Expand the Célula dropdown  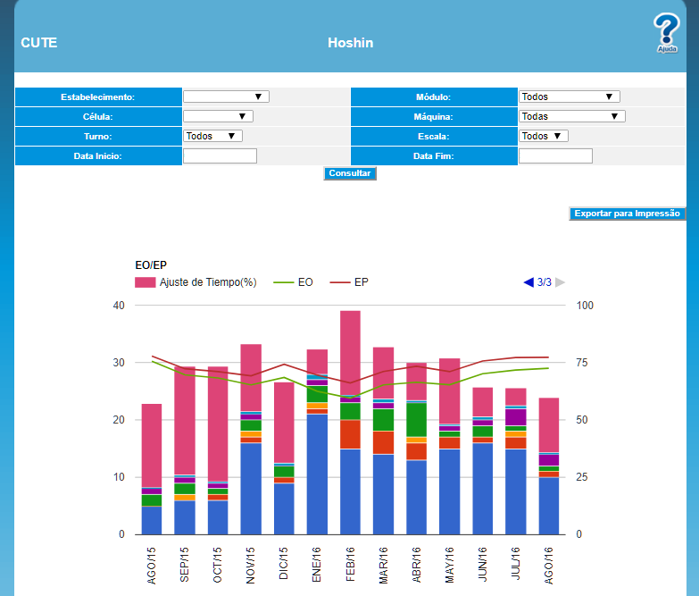(x=218, y=116)
